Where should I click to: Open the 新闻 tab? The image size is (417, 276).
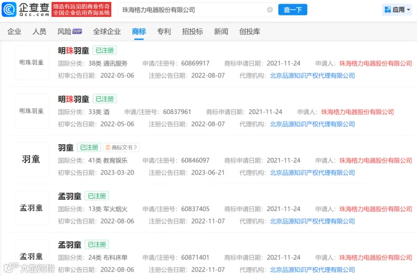pos(221,32)
